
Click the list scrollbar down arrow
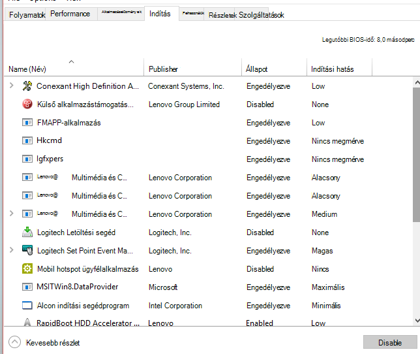click(x=417, y=321)
